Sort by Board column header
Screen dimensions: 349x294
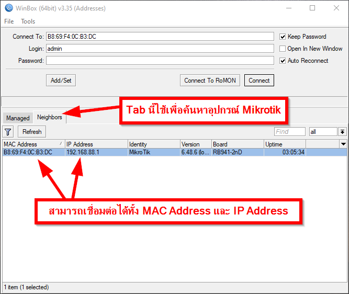[x=238, y=144]
